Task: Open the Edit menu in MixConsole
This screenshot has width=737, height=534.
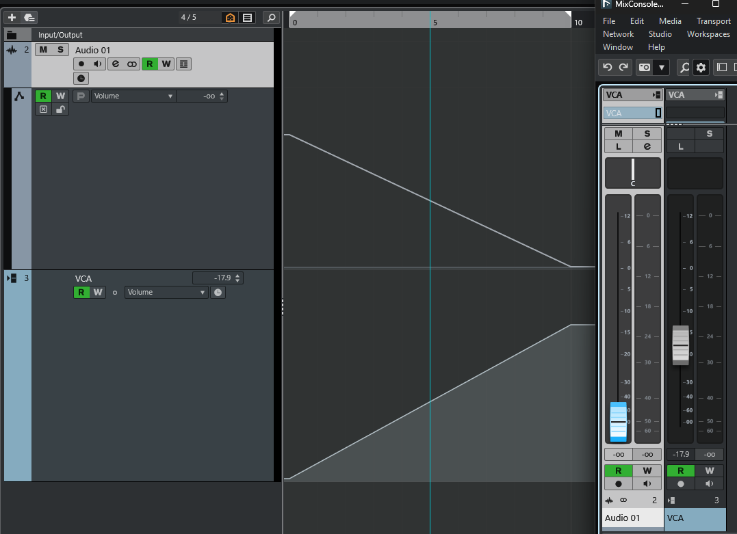Action: (637, 21)
